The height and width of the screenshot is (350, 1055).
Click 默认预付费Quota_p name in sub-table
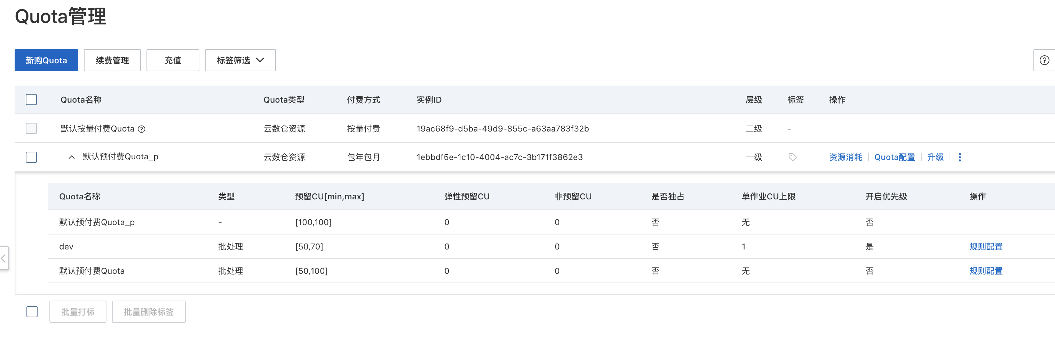click(x=97, y=222)
